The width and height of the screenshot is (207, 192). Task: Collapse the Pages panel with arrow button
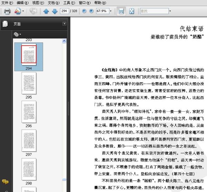[64, 24]
